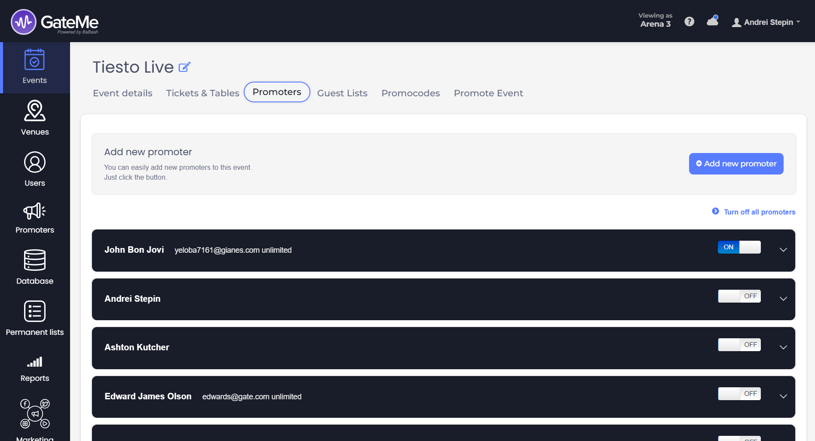This screenshot has width=815, height=441.
Task: Click the Promoters megaphone sidebar icon
Action: [x=34, y=211]
